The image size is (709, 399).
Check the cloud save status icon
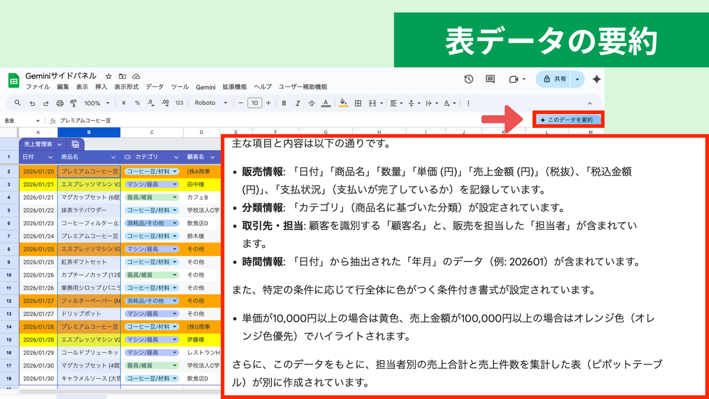(x=136, y=76)
